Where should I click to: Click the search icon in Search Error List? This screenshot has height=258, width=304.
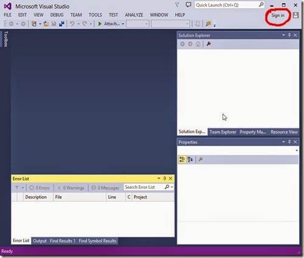coord(167,187)
